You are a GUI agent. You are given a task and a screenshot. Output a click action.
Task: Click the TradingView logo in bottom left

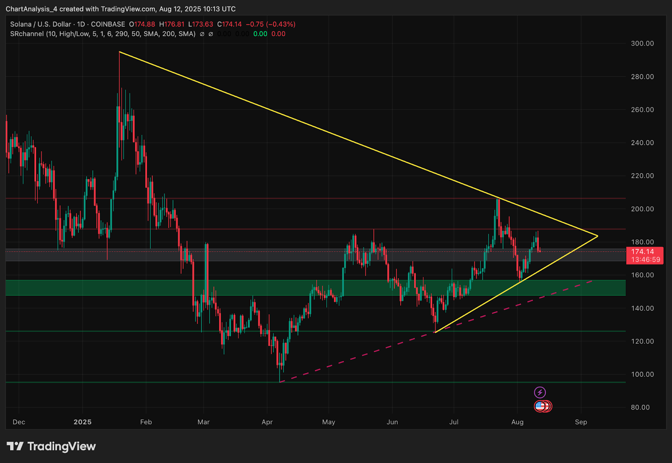coord(50,447)
